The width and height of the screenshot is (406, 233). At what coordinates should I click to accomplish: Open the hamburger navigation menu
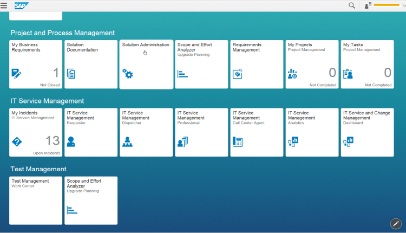4,5
